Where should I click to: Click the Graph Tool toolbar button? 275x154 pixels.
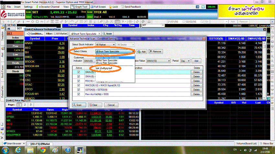[x=80, y=7]
